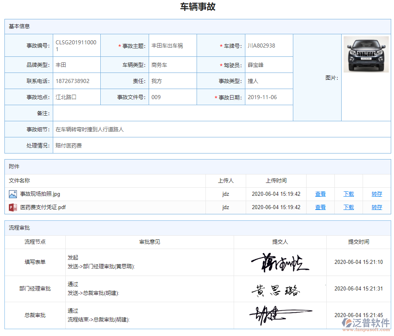394x336 pixels.
Task: Click 转存 for 医药费支付凭证.pdf
Action: coord(377,207)
